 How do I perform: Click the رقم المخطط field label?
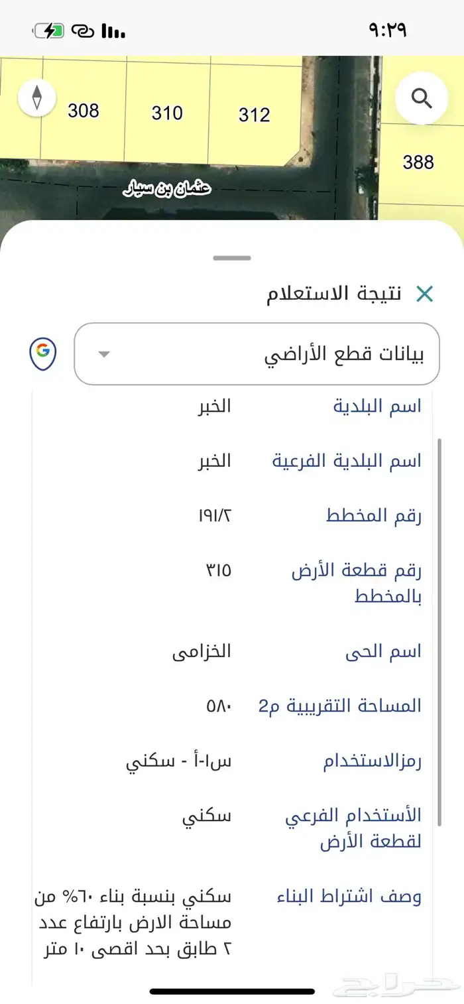coord(374,515)
